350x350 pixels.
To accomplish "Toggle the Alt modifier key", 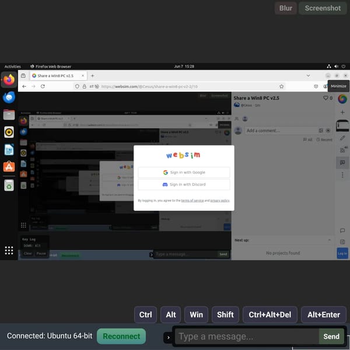I will click(x=171, y=314).
